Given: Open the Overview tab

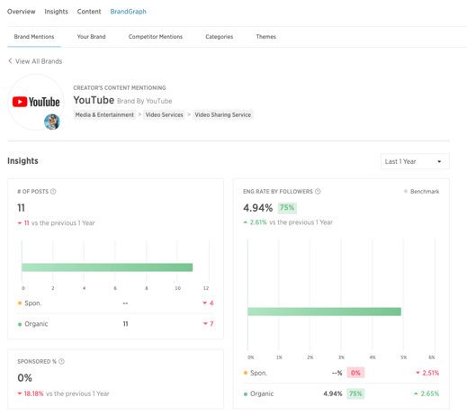Looking at the screenshot, I should pos(21,12).
